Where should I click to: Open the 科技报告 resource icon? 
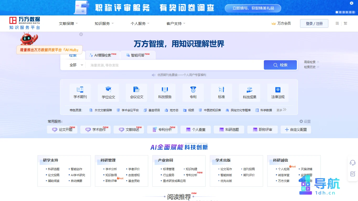[165, 92]
